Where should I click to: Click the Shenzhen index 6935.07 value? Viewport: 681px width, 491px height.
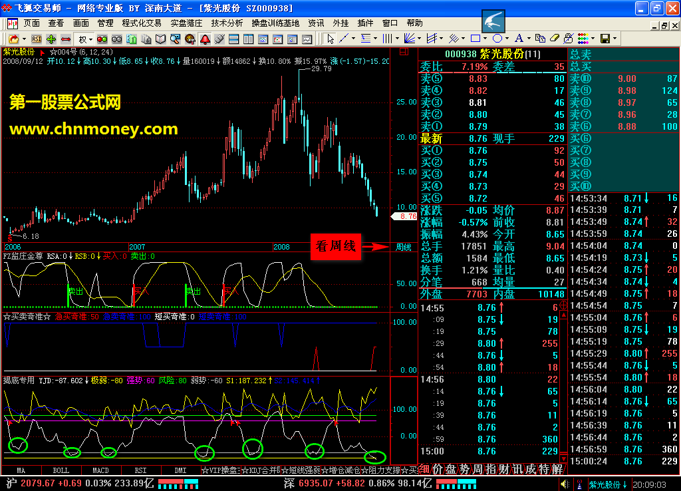(316, 483)
